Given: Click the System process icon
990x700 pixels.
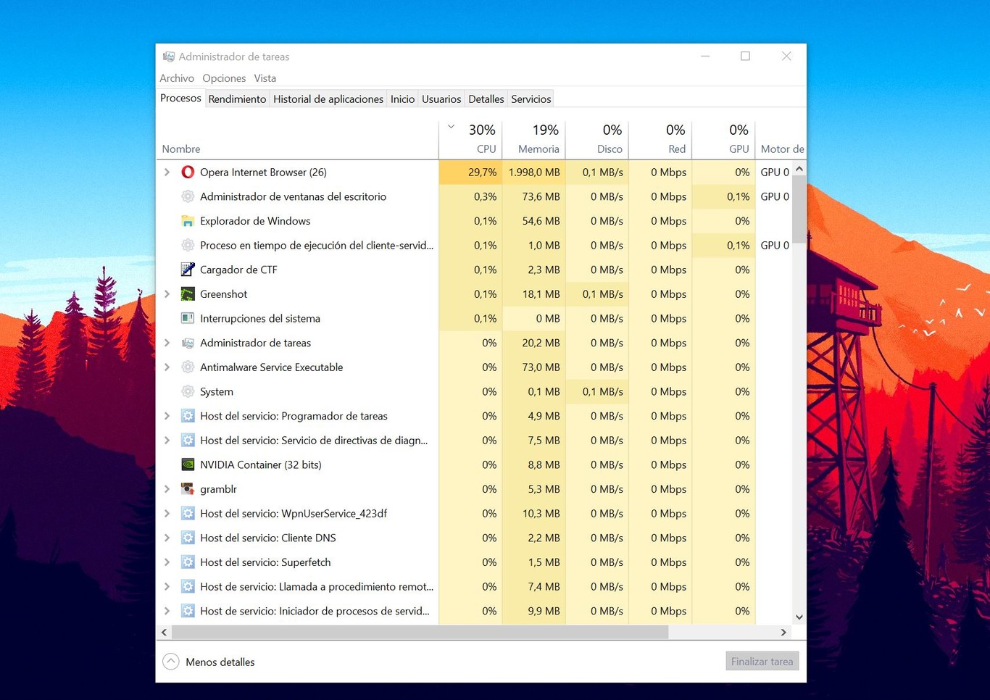Looking at the screenshot, I should [188, 391].
